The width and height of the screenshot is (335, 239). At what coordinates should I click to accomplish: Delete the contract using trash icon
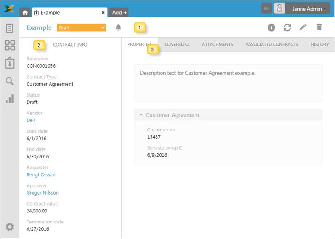319,27
